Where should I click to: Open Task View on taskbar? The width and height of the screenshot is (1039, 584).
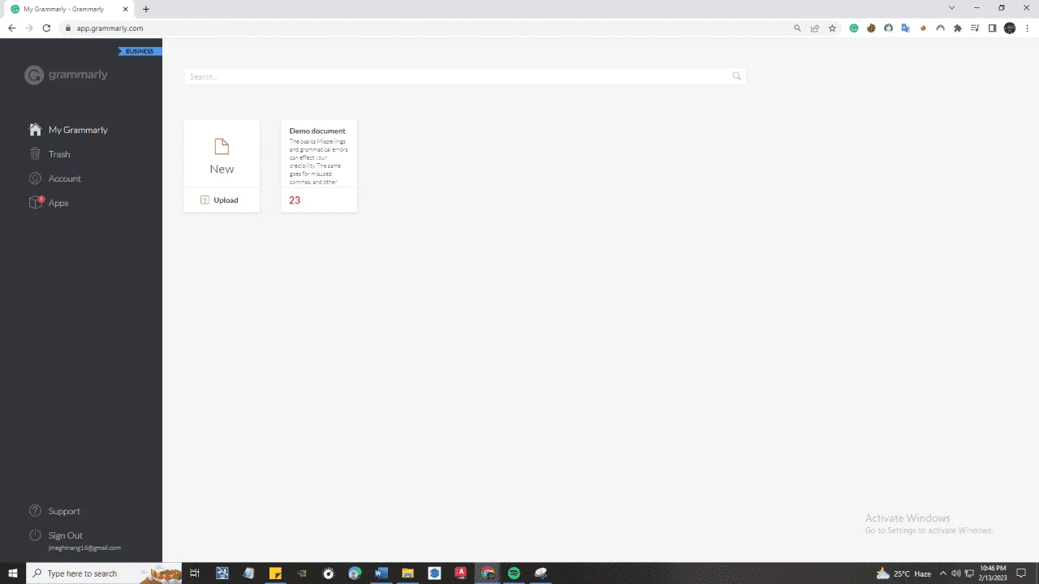coord(195,573)
